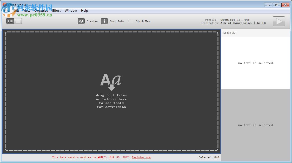
Task: Open the Preview panel with the eye icon
Action: (81, 21)
